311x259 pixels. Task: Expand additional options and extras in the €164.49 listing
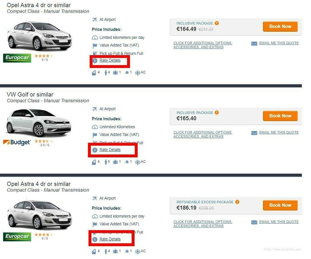(203, 45)
